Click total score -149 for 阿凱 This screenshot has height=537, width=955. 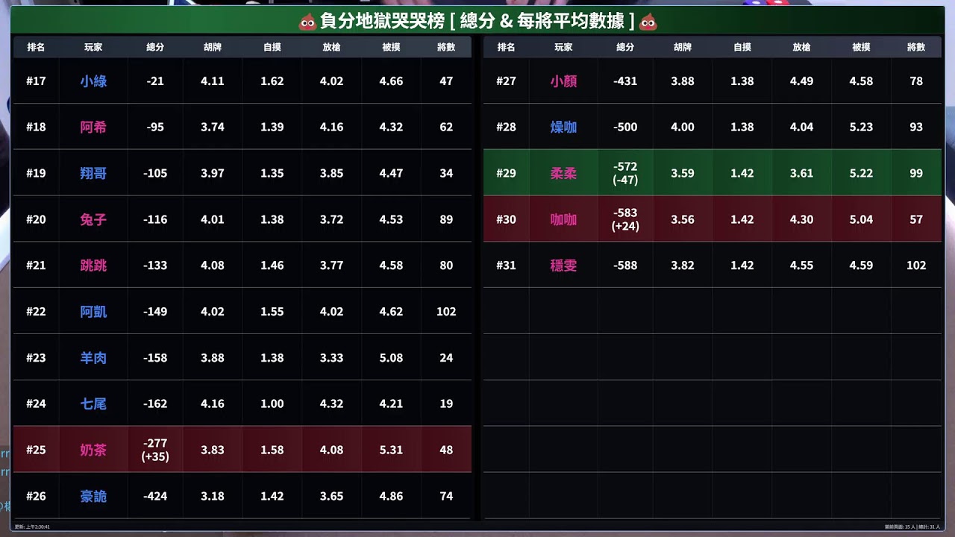click(155, 312)
